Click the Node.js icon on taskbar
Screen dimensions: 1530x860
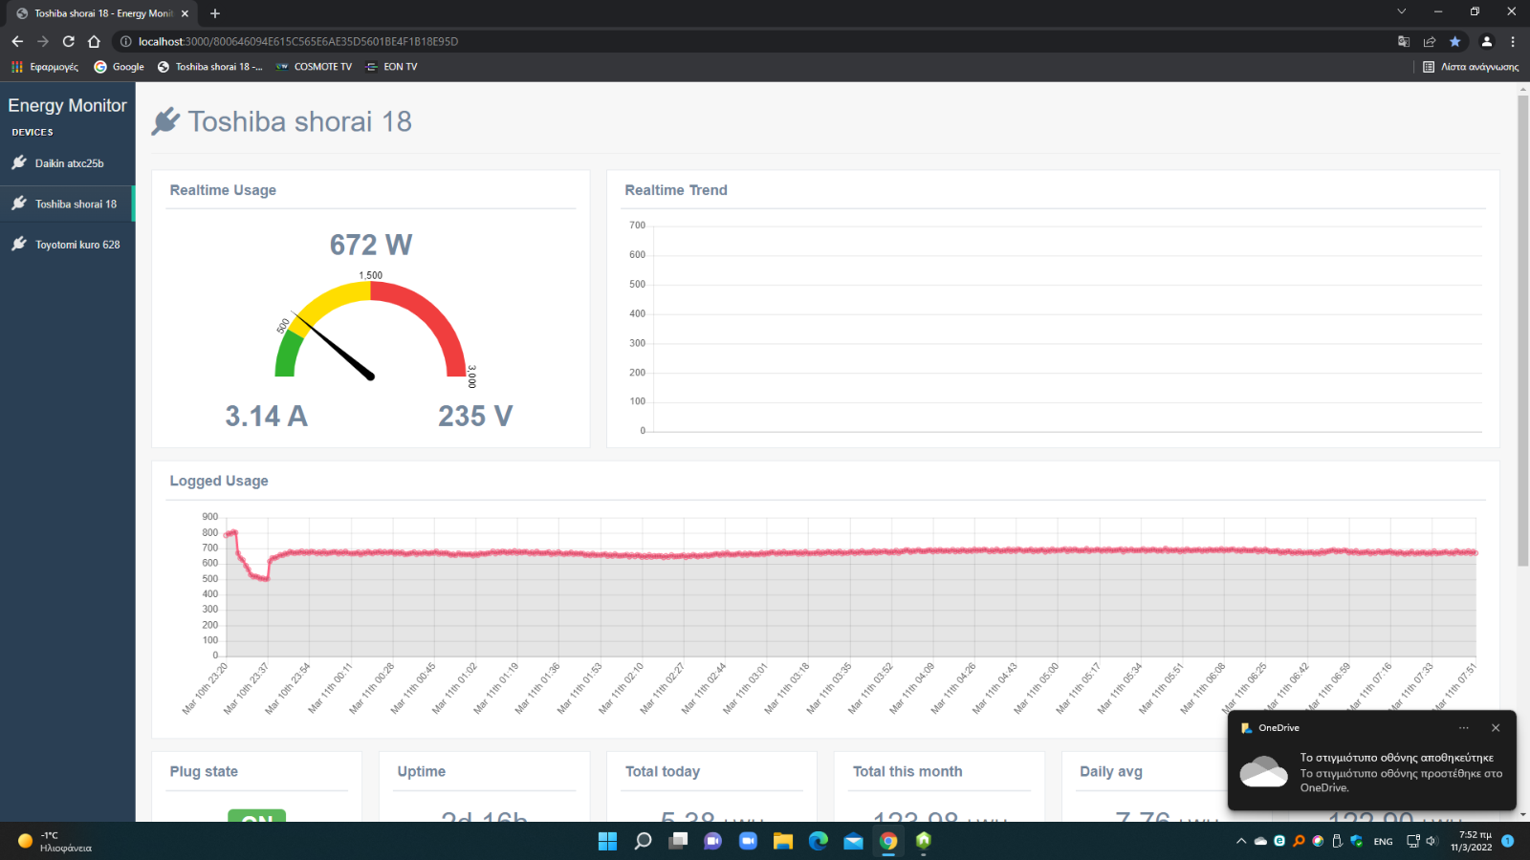(924, 841)
